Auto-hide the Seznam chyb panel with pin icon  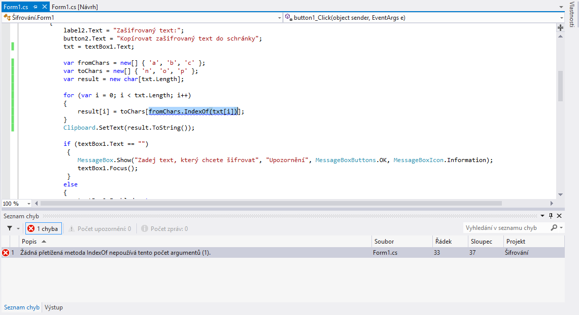tap(551, 216)
